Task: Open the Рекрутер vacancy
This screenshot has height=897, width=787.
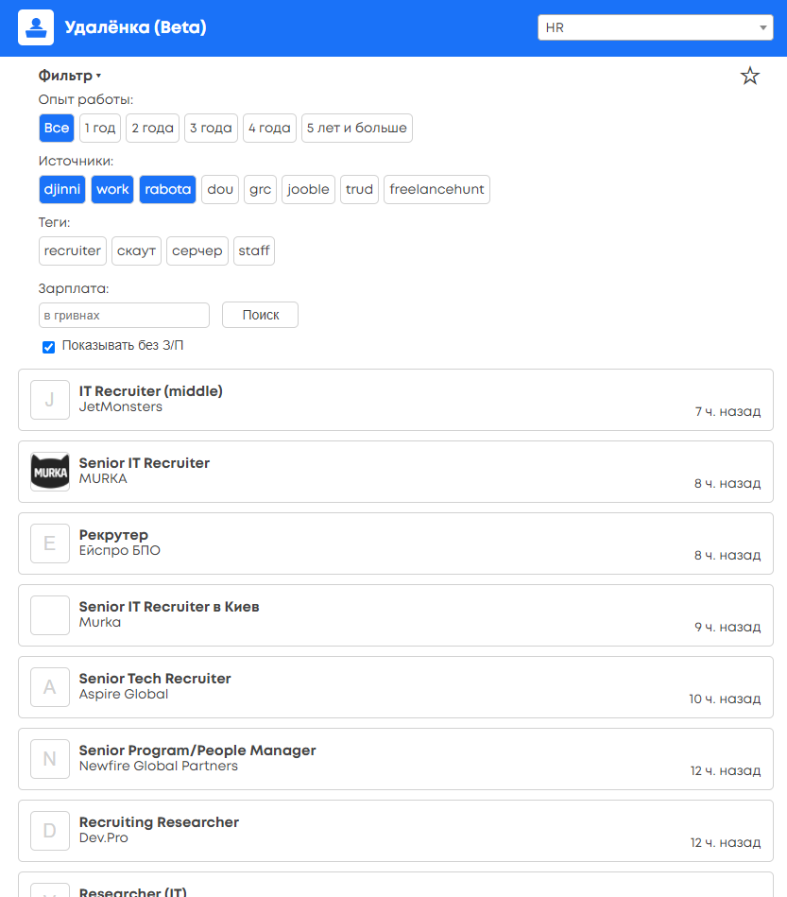Action: [x=396, y=543]
